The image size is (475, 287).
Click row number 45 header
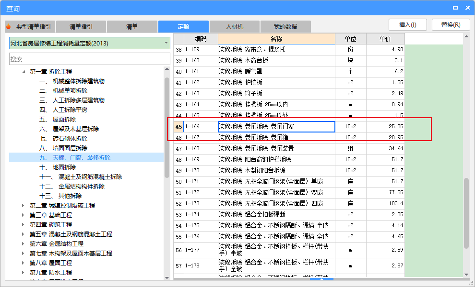pos(179,127)
